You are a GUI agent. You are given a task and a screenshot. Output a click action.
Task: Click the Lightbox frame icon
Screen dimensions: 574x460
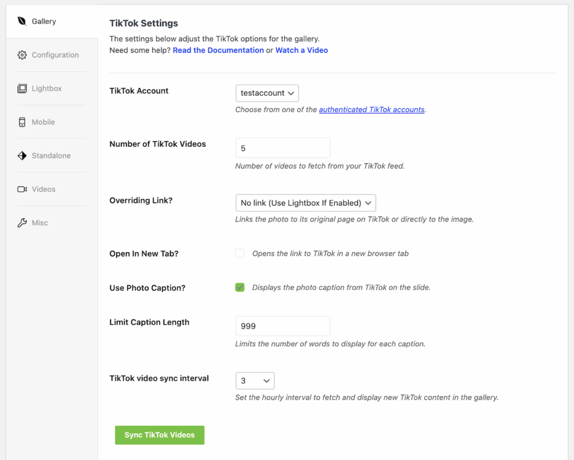coord(22,89)
